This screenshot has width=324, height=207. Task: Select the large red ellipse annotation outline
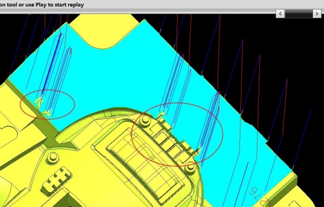[x=177, y=135]
